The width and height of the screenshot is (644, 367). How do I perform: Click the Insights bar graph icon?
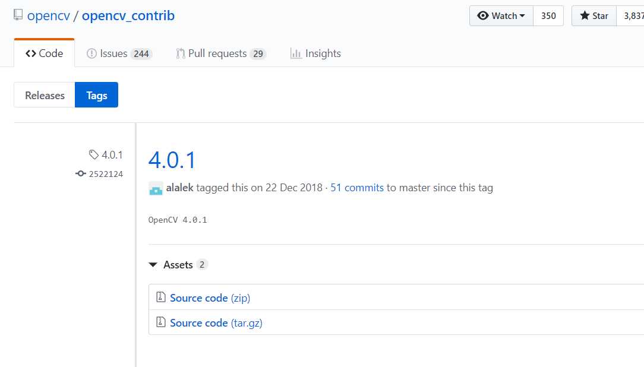click(296, 53)
